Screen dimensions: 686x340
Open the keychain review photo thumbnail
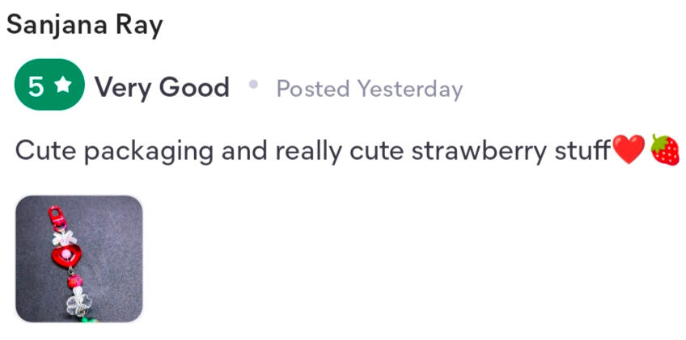[79, 259]
